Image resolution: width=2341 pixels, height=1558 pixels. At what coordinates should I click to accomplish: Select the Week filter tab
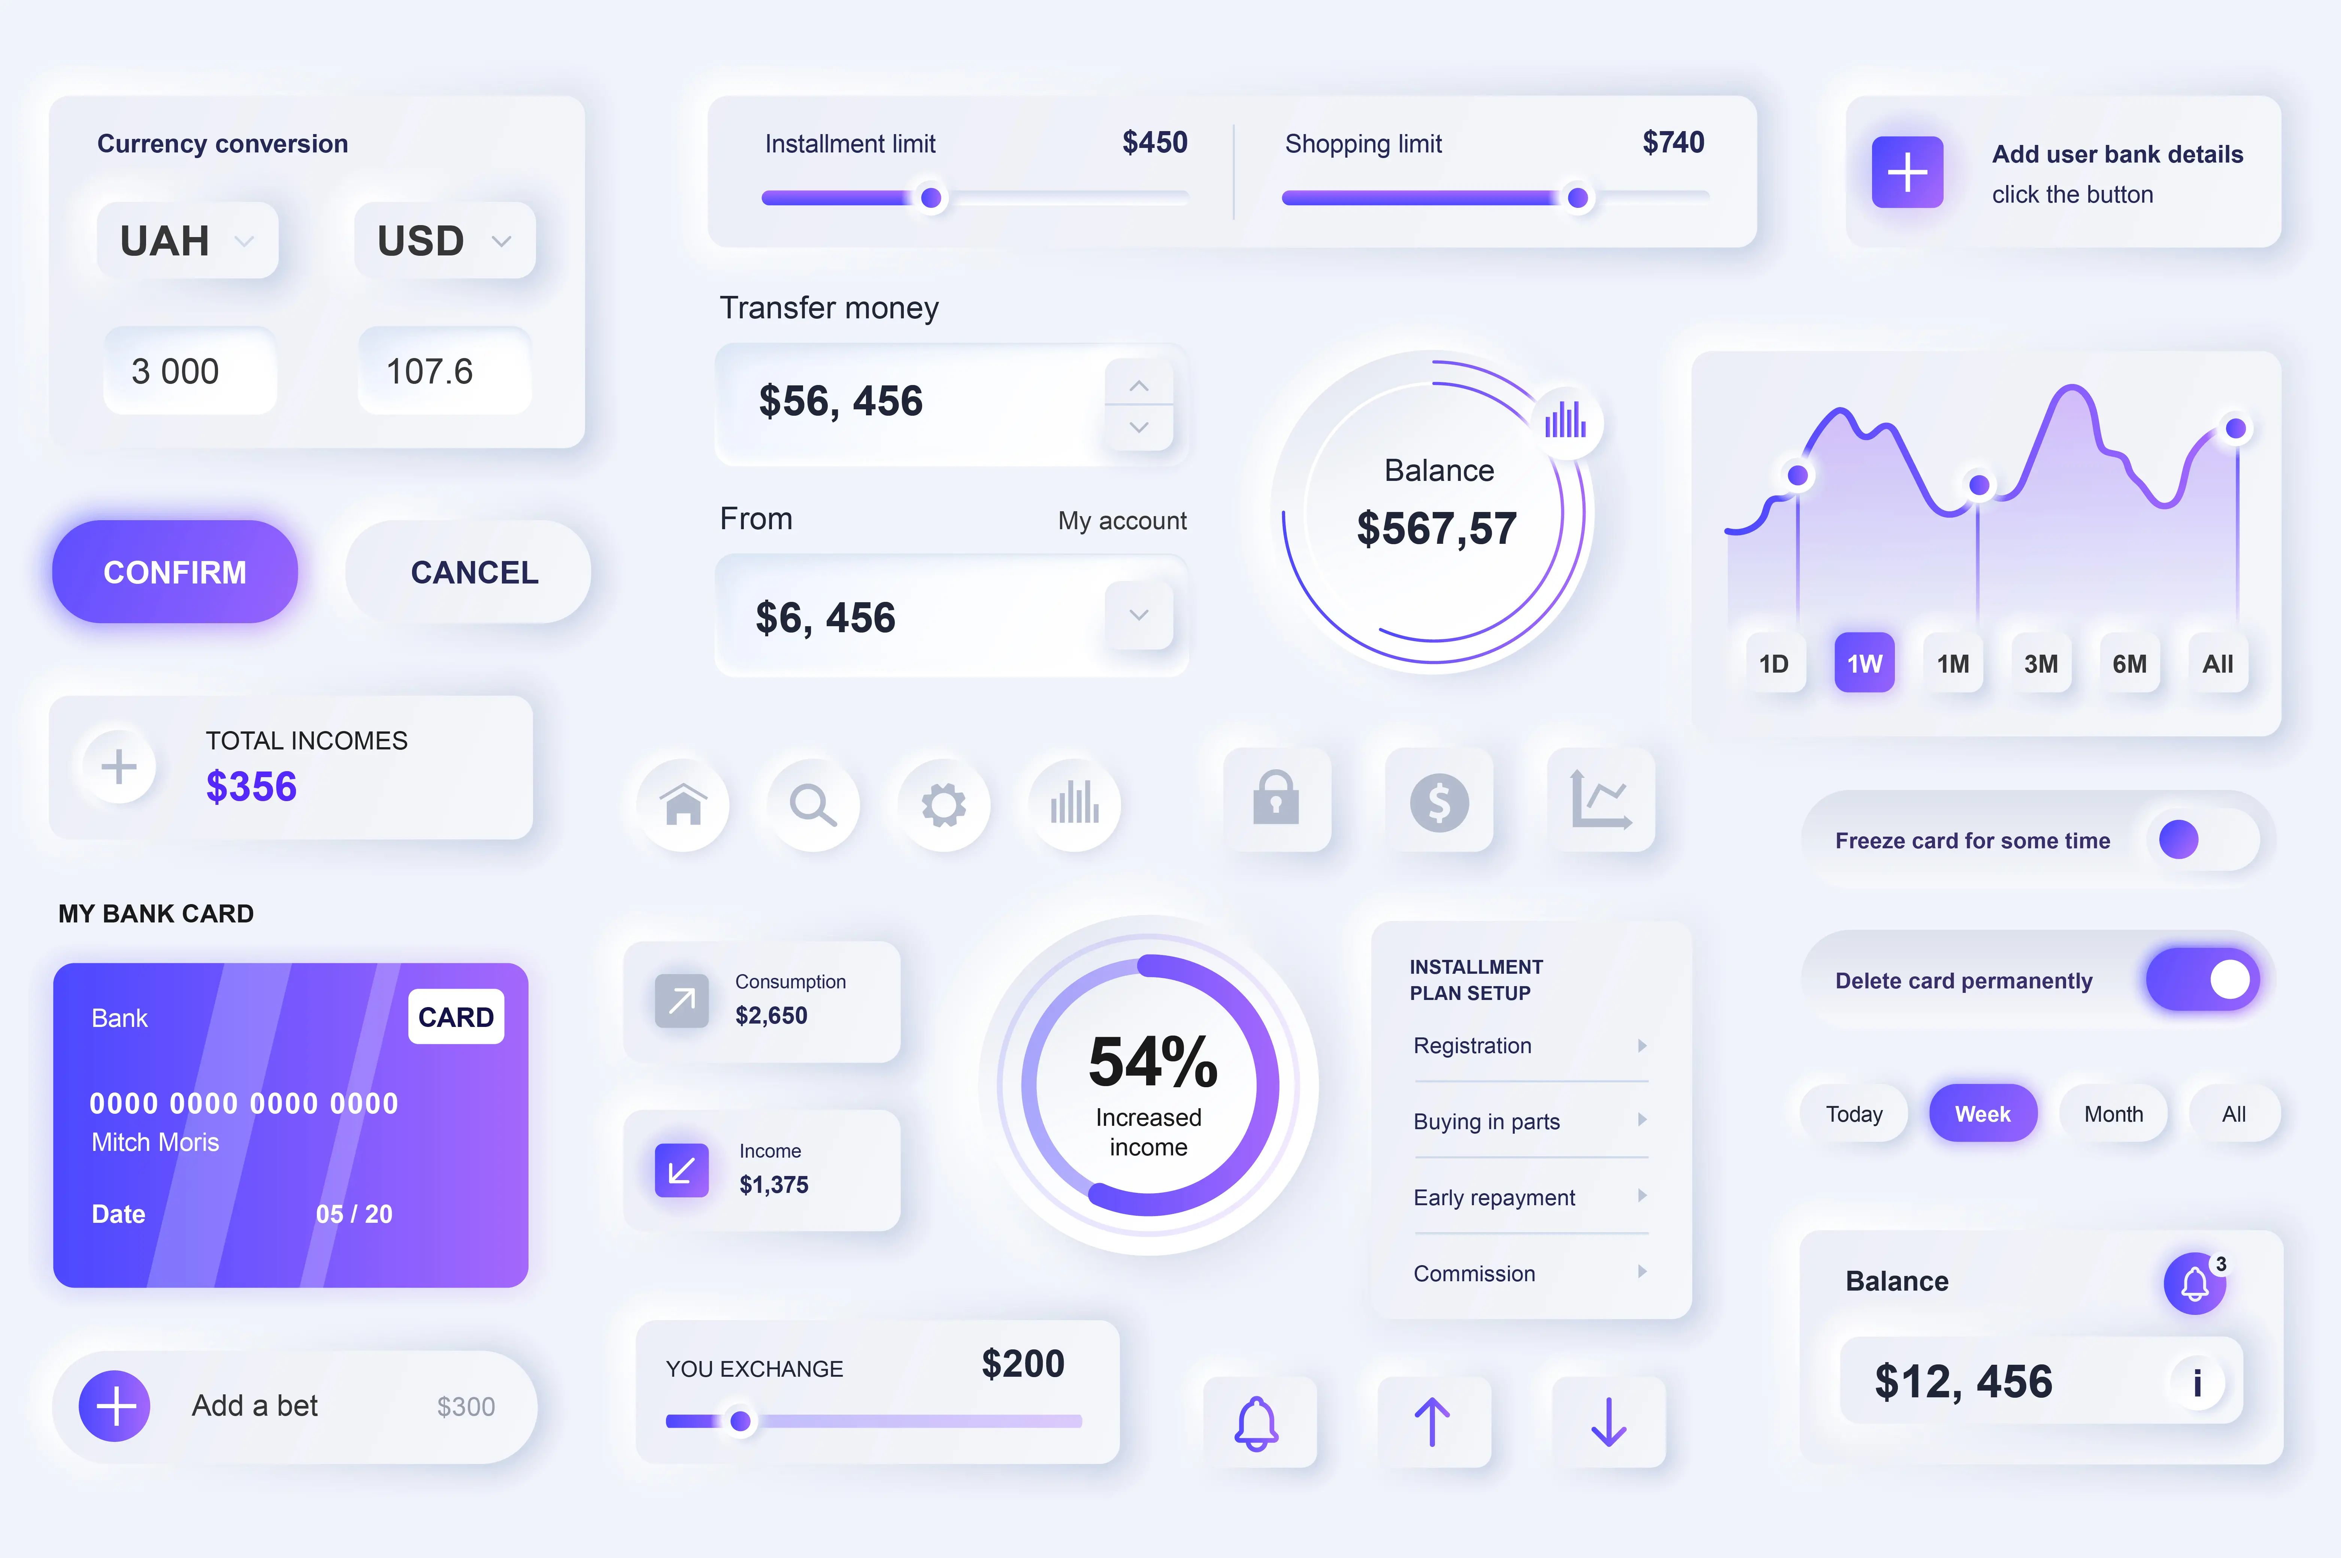[1981, 1113]
